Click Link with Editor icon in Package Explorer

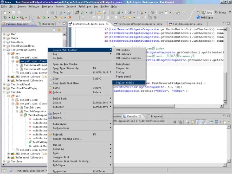click(x=59, y=29)
